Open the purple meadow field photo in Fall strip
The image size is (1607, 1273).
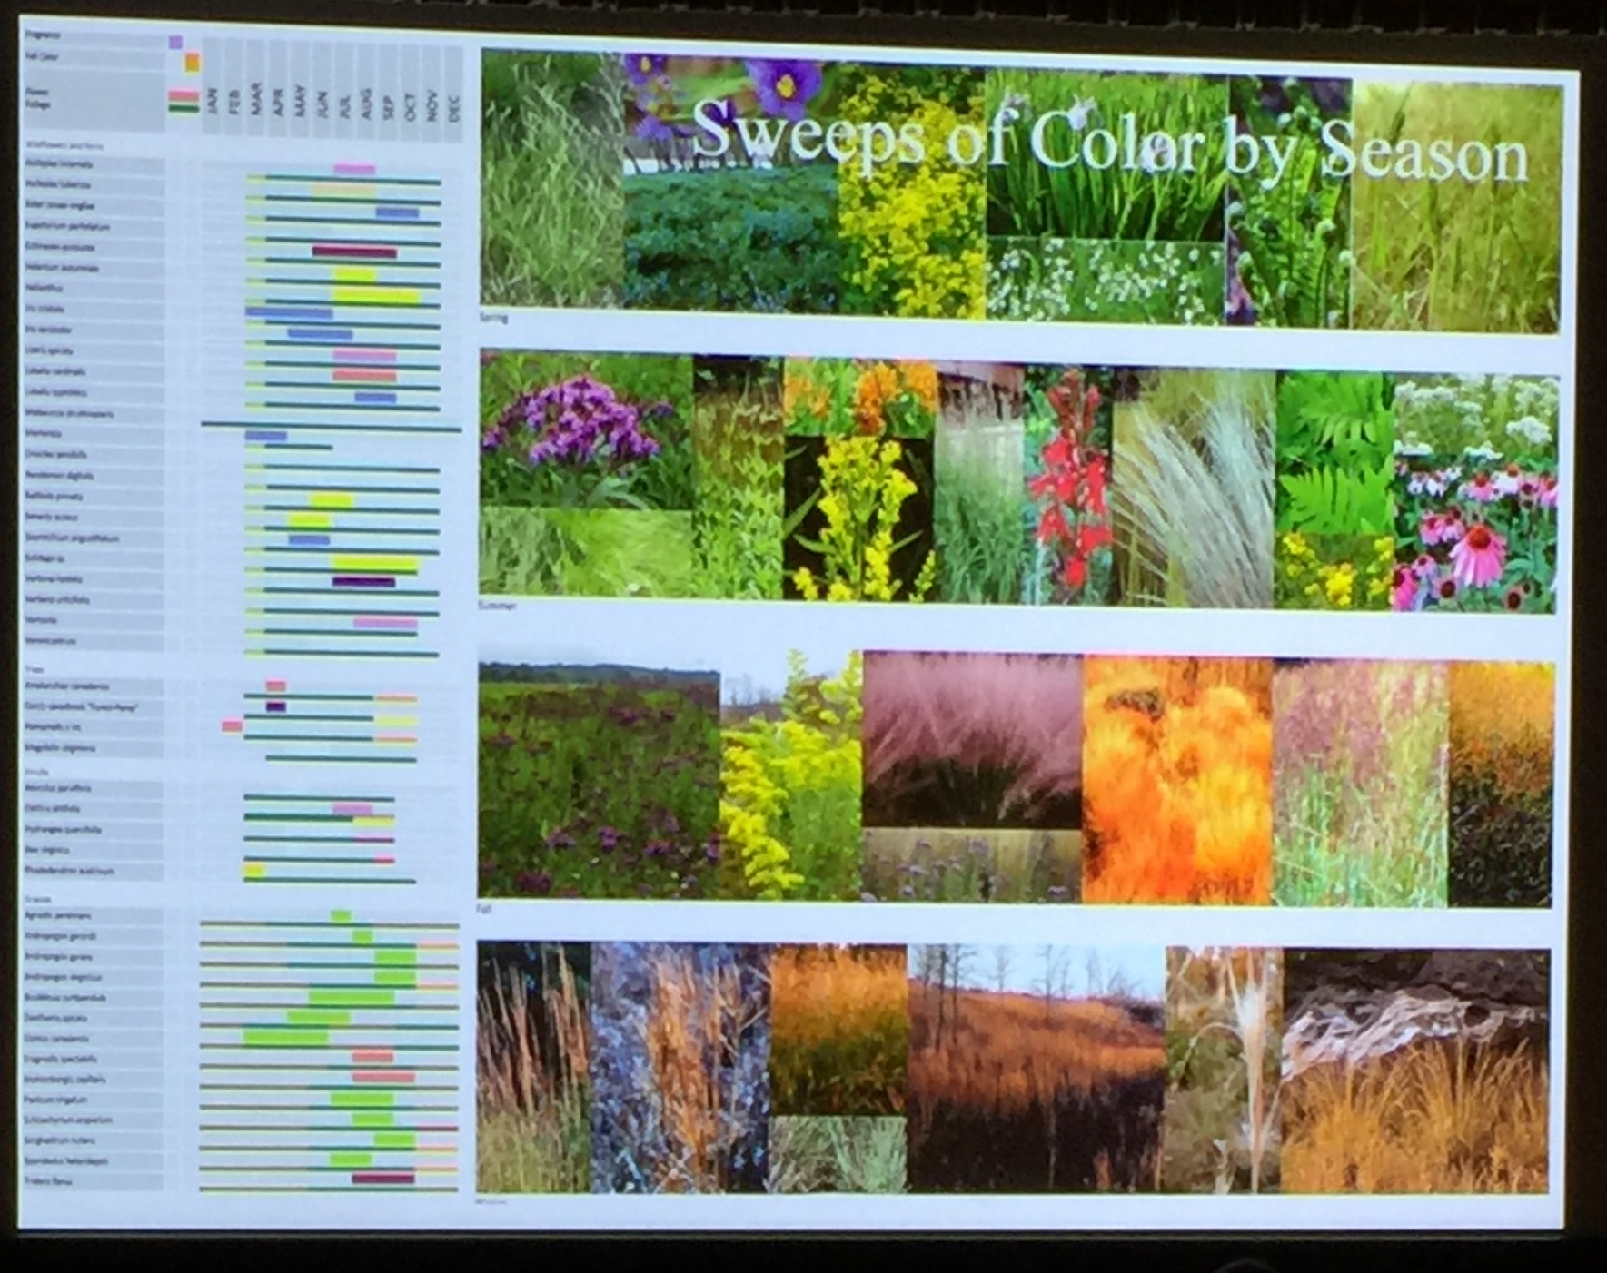pos(600,781)
